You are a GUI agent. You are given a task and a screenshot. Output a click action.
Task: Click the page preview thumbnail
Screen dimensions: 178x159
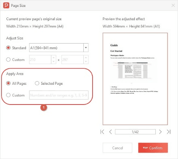tap(135, 79)
